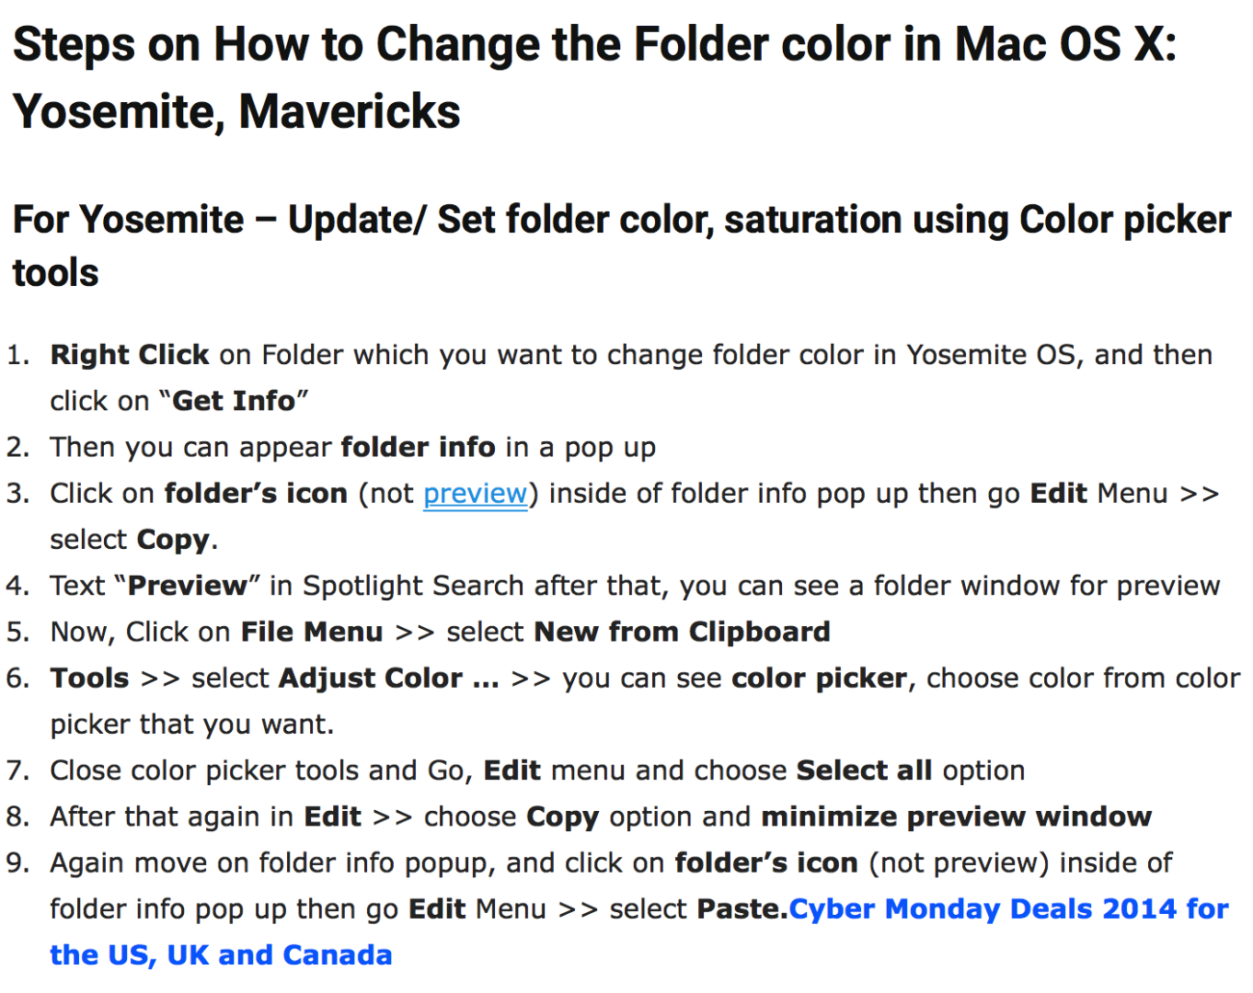
Task: Click bold "folder's icon" in step 3
Action: click(256, 494)
